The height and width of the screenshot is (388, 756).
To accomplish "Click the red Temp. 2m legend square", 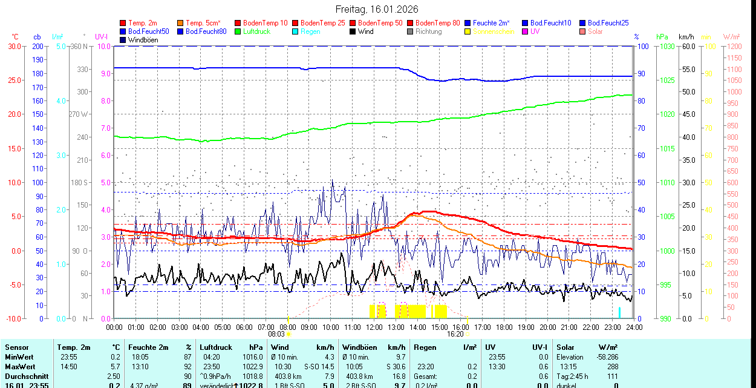I will coord(123,23).
